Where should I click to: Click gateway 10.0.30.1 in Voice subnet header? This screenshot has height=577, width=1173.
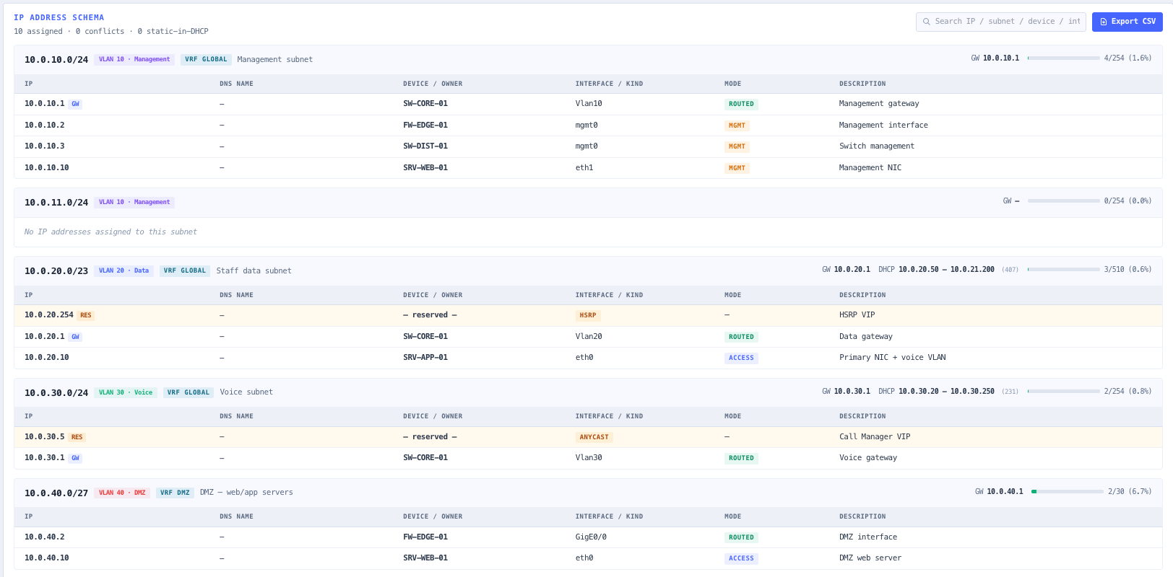pos(852,392)
